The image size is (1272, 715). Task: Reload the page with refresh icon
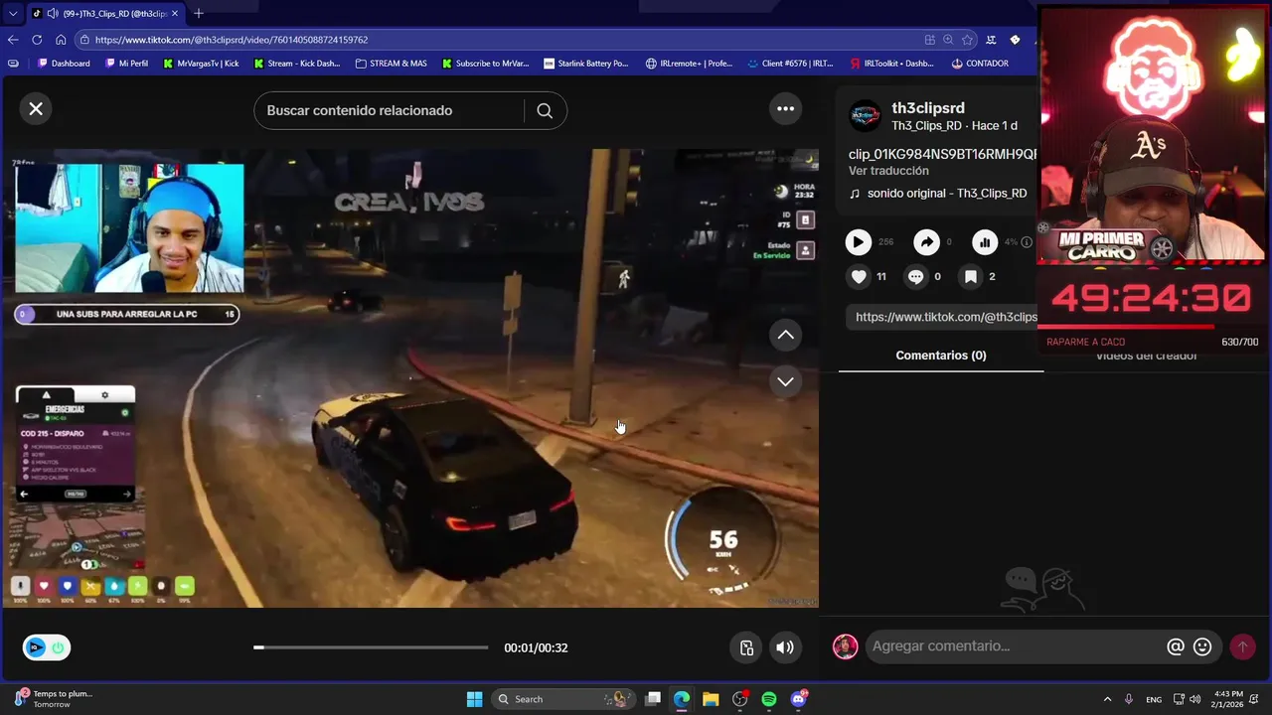click(x=37, y=40)
